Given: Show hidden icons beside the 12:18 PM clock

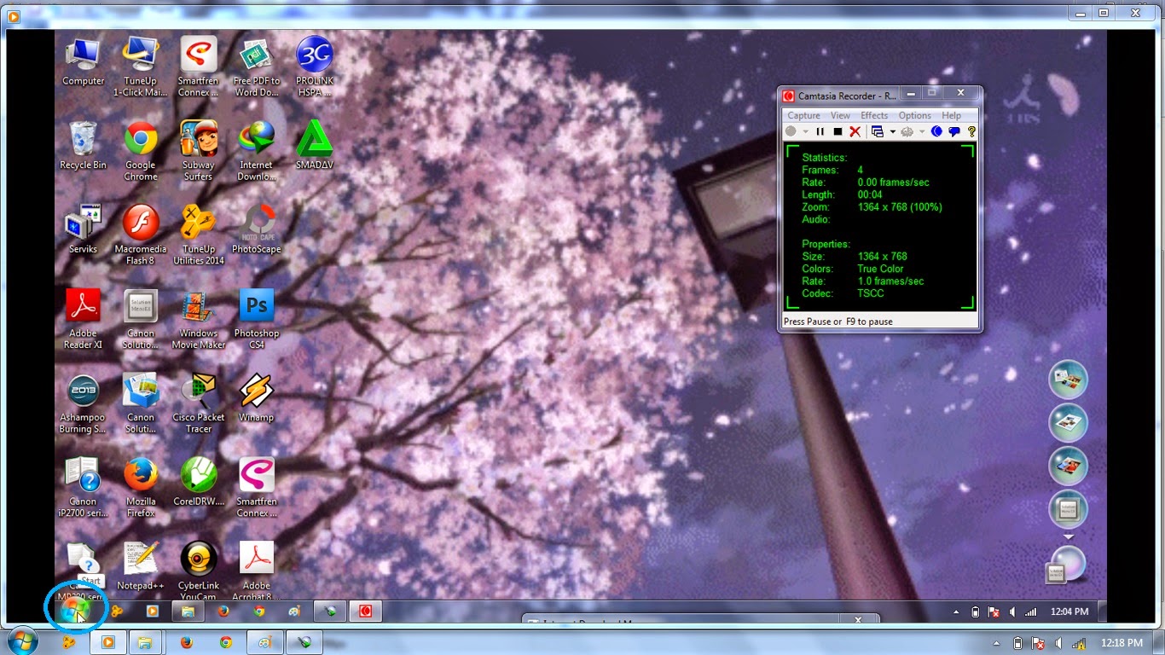Looking at the screenshot, I should [x=997, y=643].
